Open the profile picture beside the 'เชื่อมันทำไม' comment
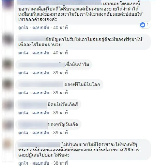 pos(8,65)
